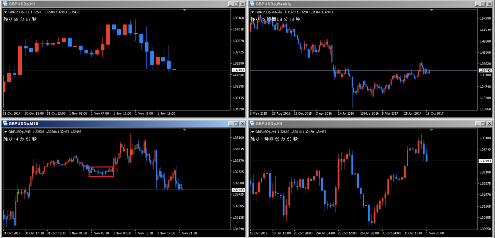
Task: Maximize the GBPUSDp,H4 chart window
Action: (481, 124)
